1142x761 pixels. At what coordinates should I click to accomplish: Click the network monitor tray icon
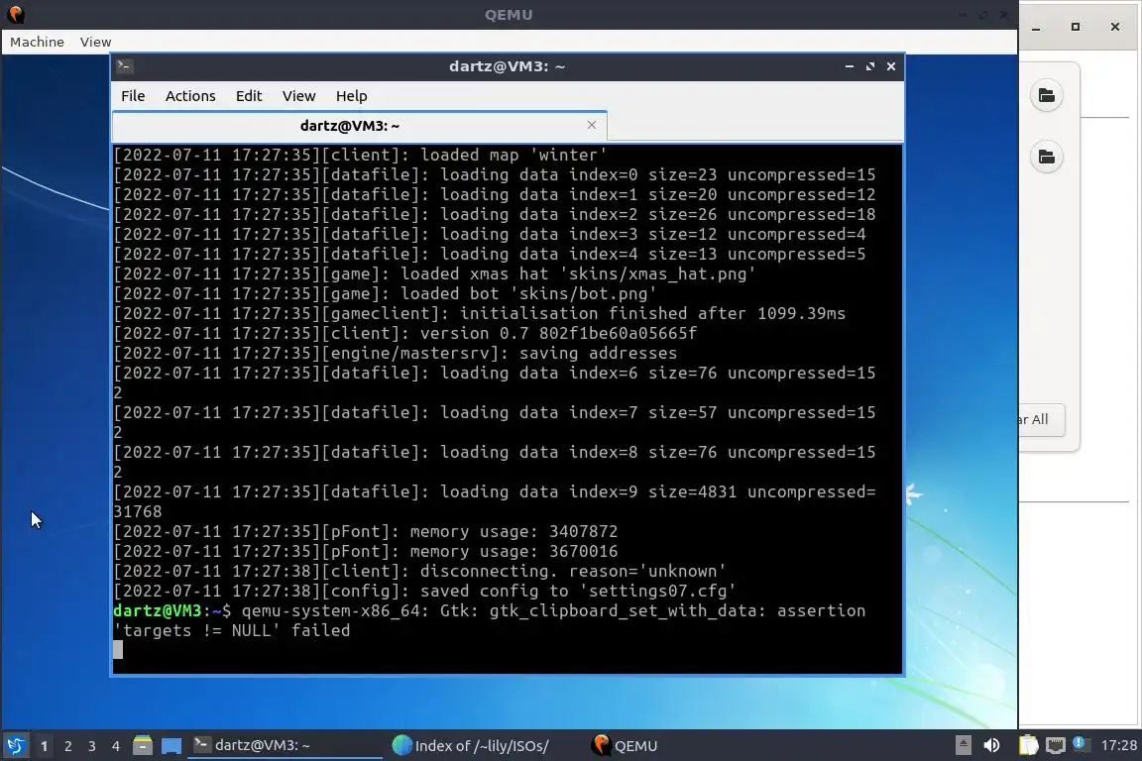coord(1055,745)
